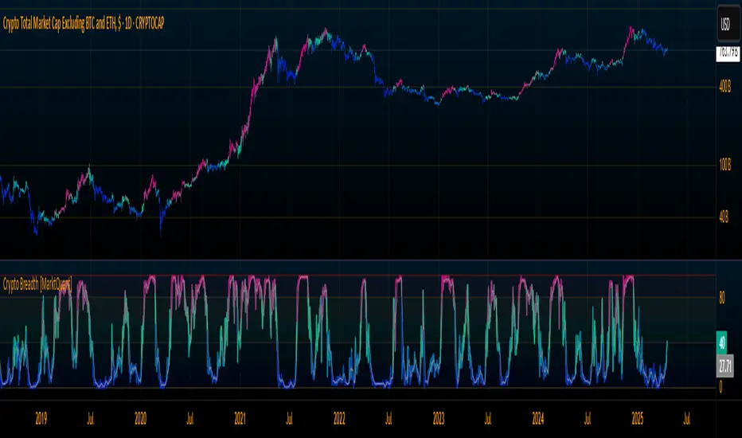Click the green 40 indicator value tag

pyautogui.click(x=721, y=342)
